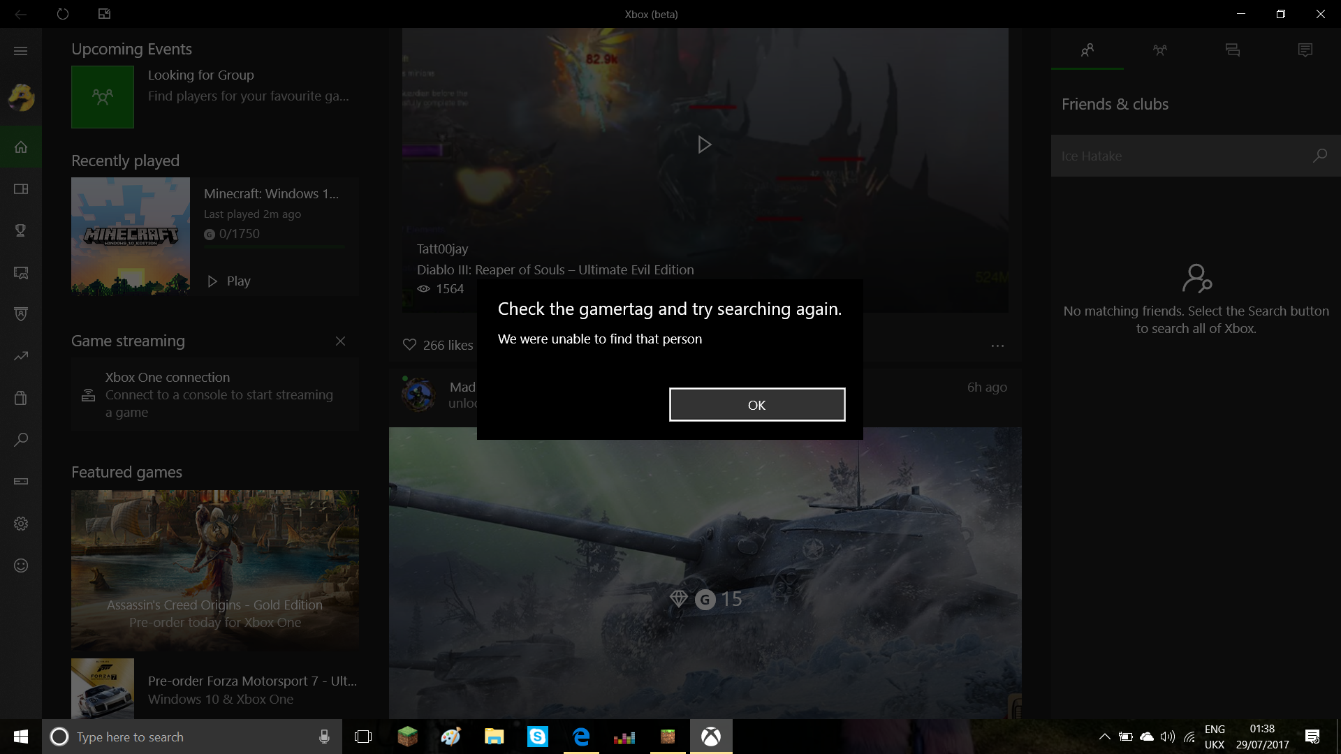Screen dimensions: 1341x754
Task: Open more options ellipsis on feed post
Action: coord(997,346)
